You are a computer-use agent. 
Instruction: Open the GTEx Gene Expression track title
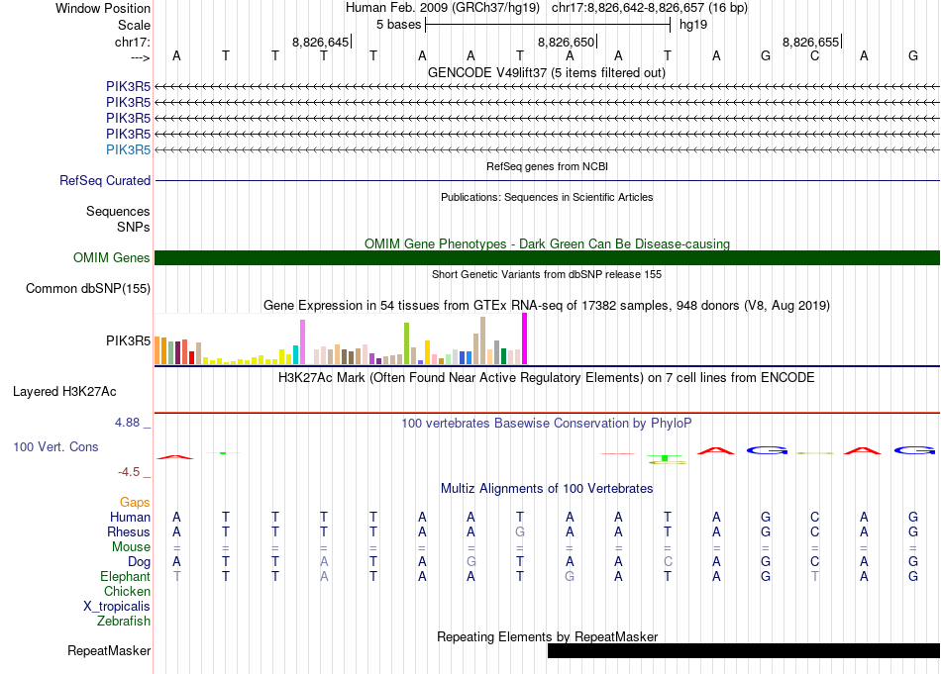click(547, 305)
